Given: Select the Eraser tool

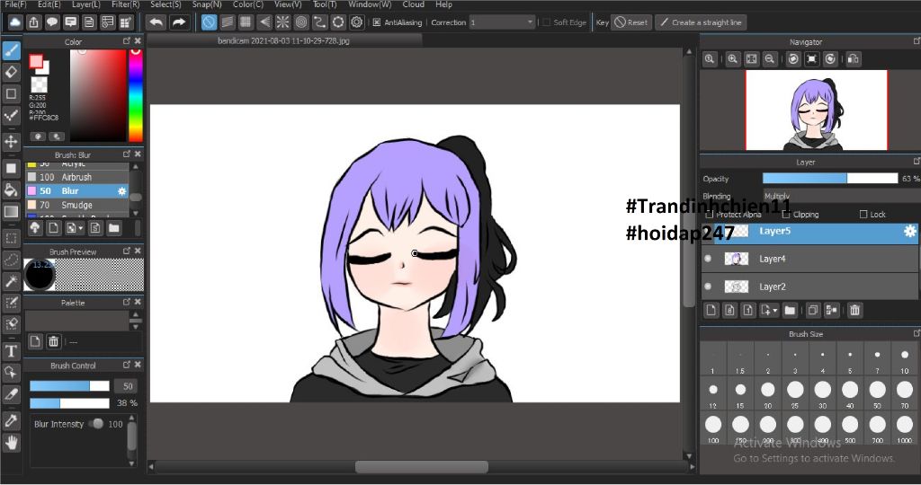Looking at the screenshot, I should [11, 72].
